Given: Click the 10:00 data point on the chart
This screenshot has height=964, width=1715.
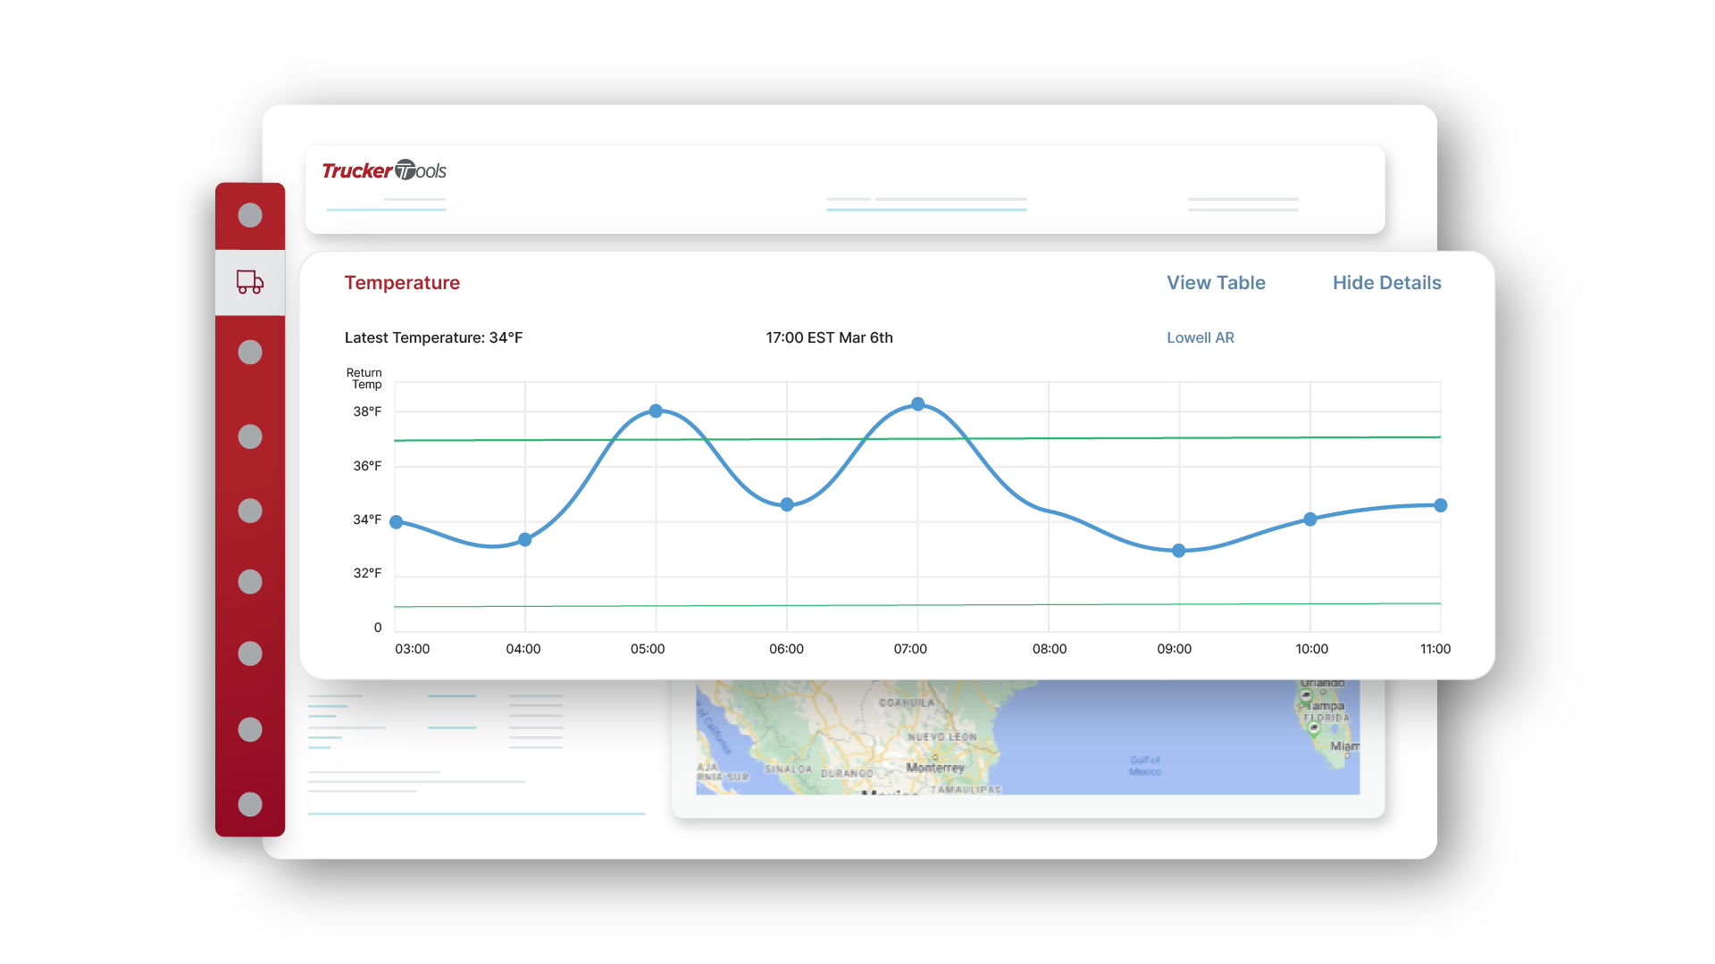Looking at the screenshot, I should (x=1309, y=519).
